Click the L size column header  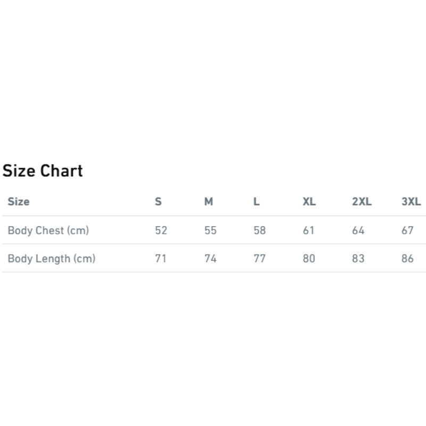tap(257, 202)
